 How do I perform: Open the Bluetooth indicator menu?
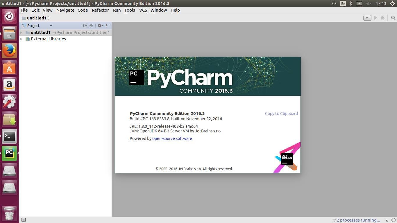point(351,3)
